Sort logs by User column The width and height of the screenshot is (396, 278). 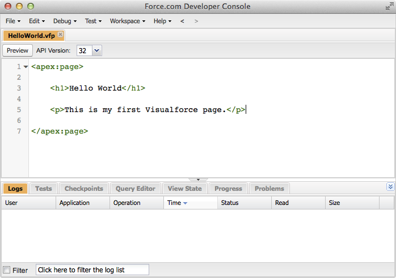(x=28, y=203)
